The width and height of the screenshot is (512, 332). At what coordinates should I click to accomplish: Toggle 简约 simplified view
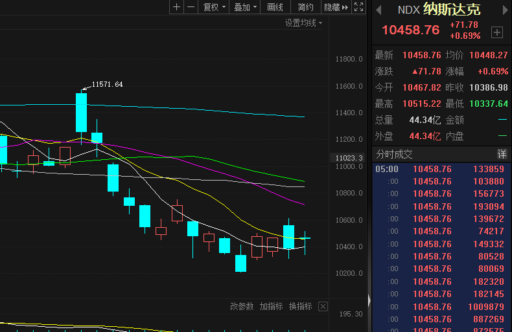pos(305,7)
